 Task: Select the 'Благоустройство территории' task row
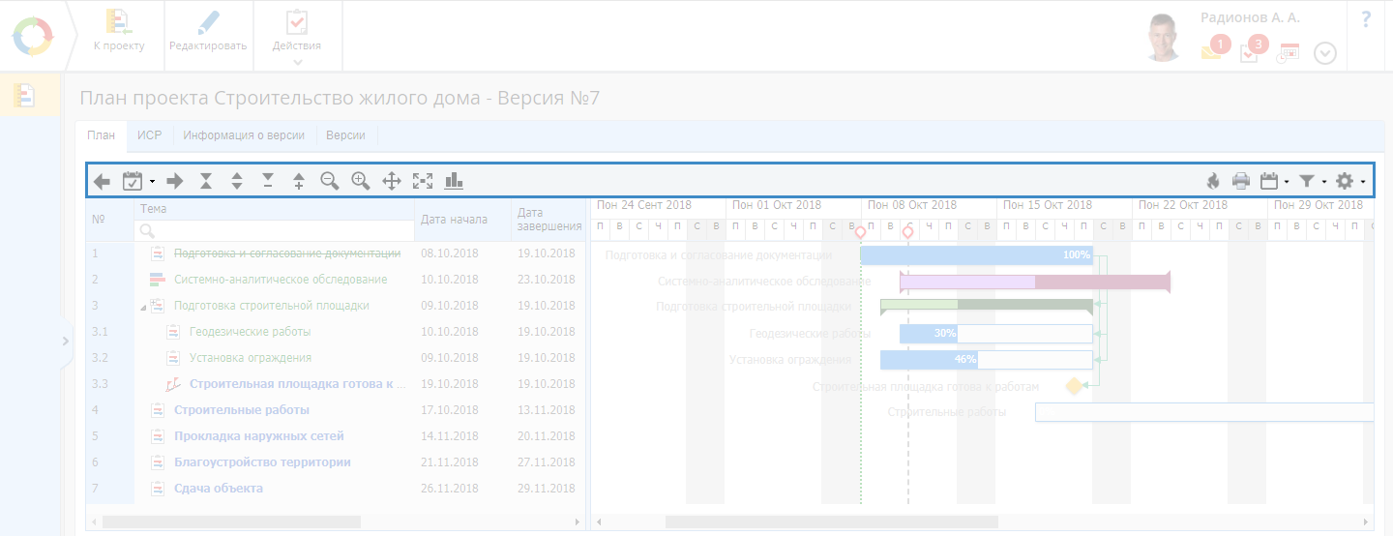[337, 462]
